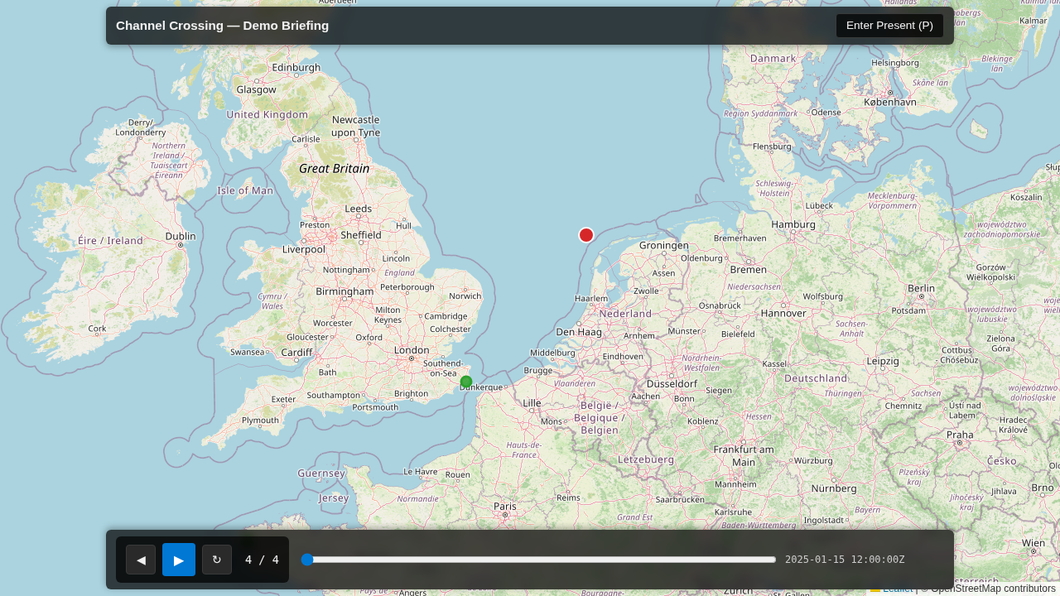
Task: Click the Groningen label on map
Action: click(663, 245)
